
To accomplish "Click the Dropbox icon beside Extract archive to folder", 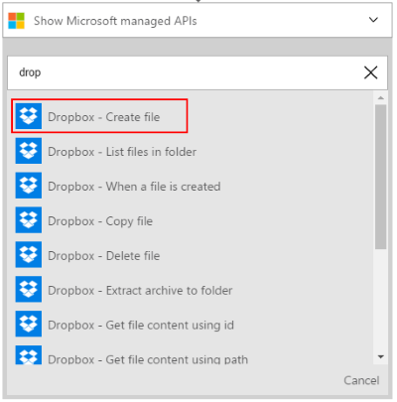I will 29,289.
